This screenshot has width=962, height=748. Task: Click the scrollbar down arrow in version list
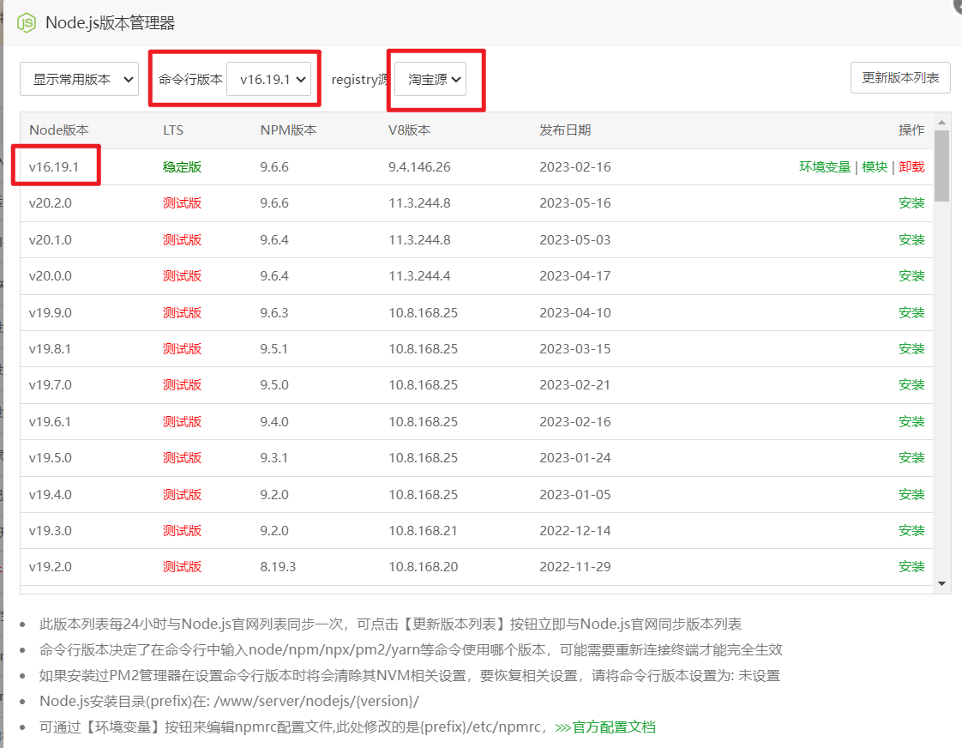941,583
